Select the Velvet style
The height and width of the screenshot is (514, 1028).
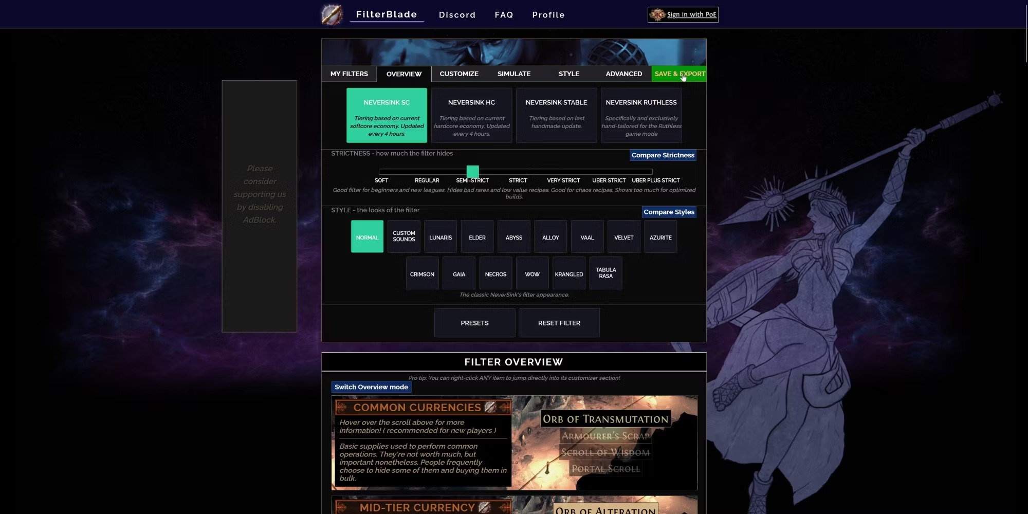(x=624, y=236)
